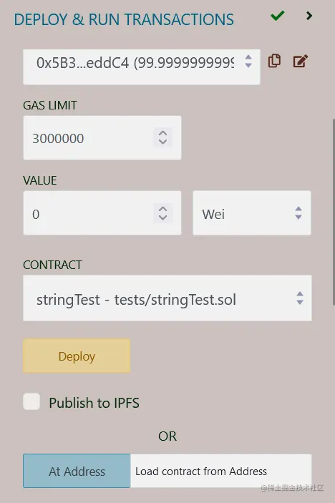
Task: Decrease gas limit with the down stepper arrow
Action: tap(162, 142)
